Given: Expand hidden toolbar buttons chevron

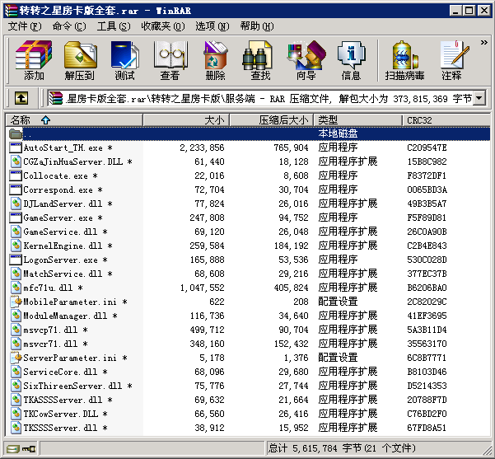Looking at the screenshot, I should point(483,41).
